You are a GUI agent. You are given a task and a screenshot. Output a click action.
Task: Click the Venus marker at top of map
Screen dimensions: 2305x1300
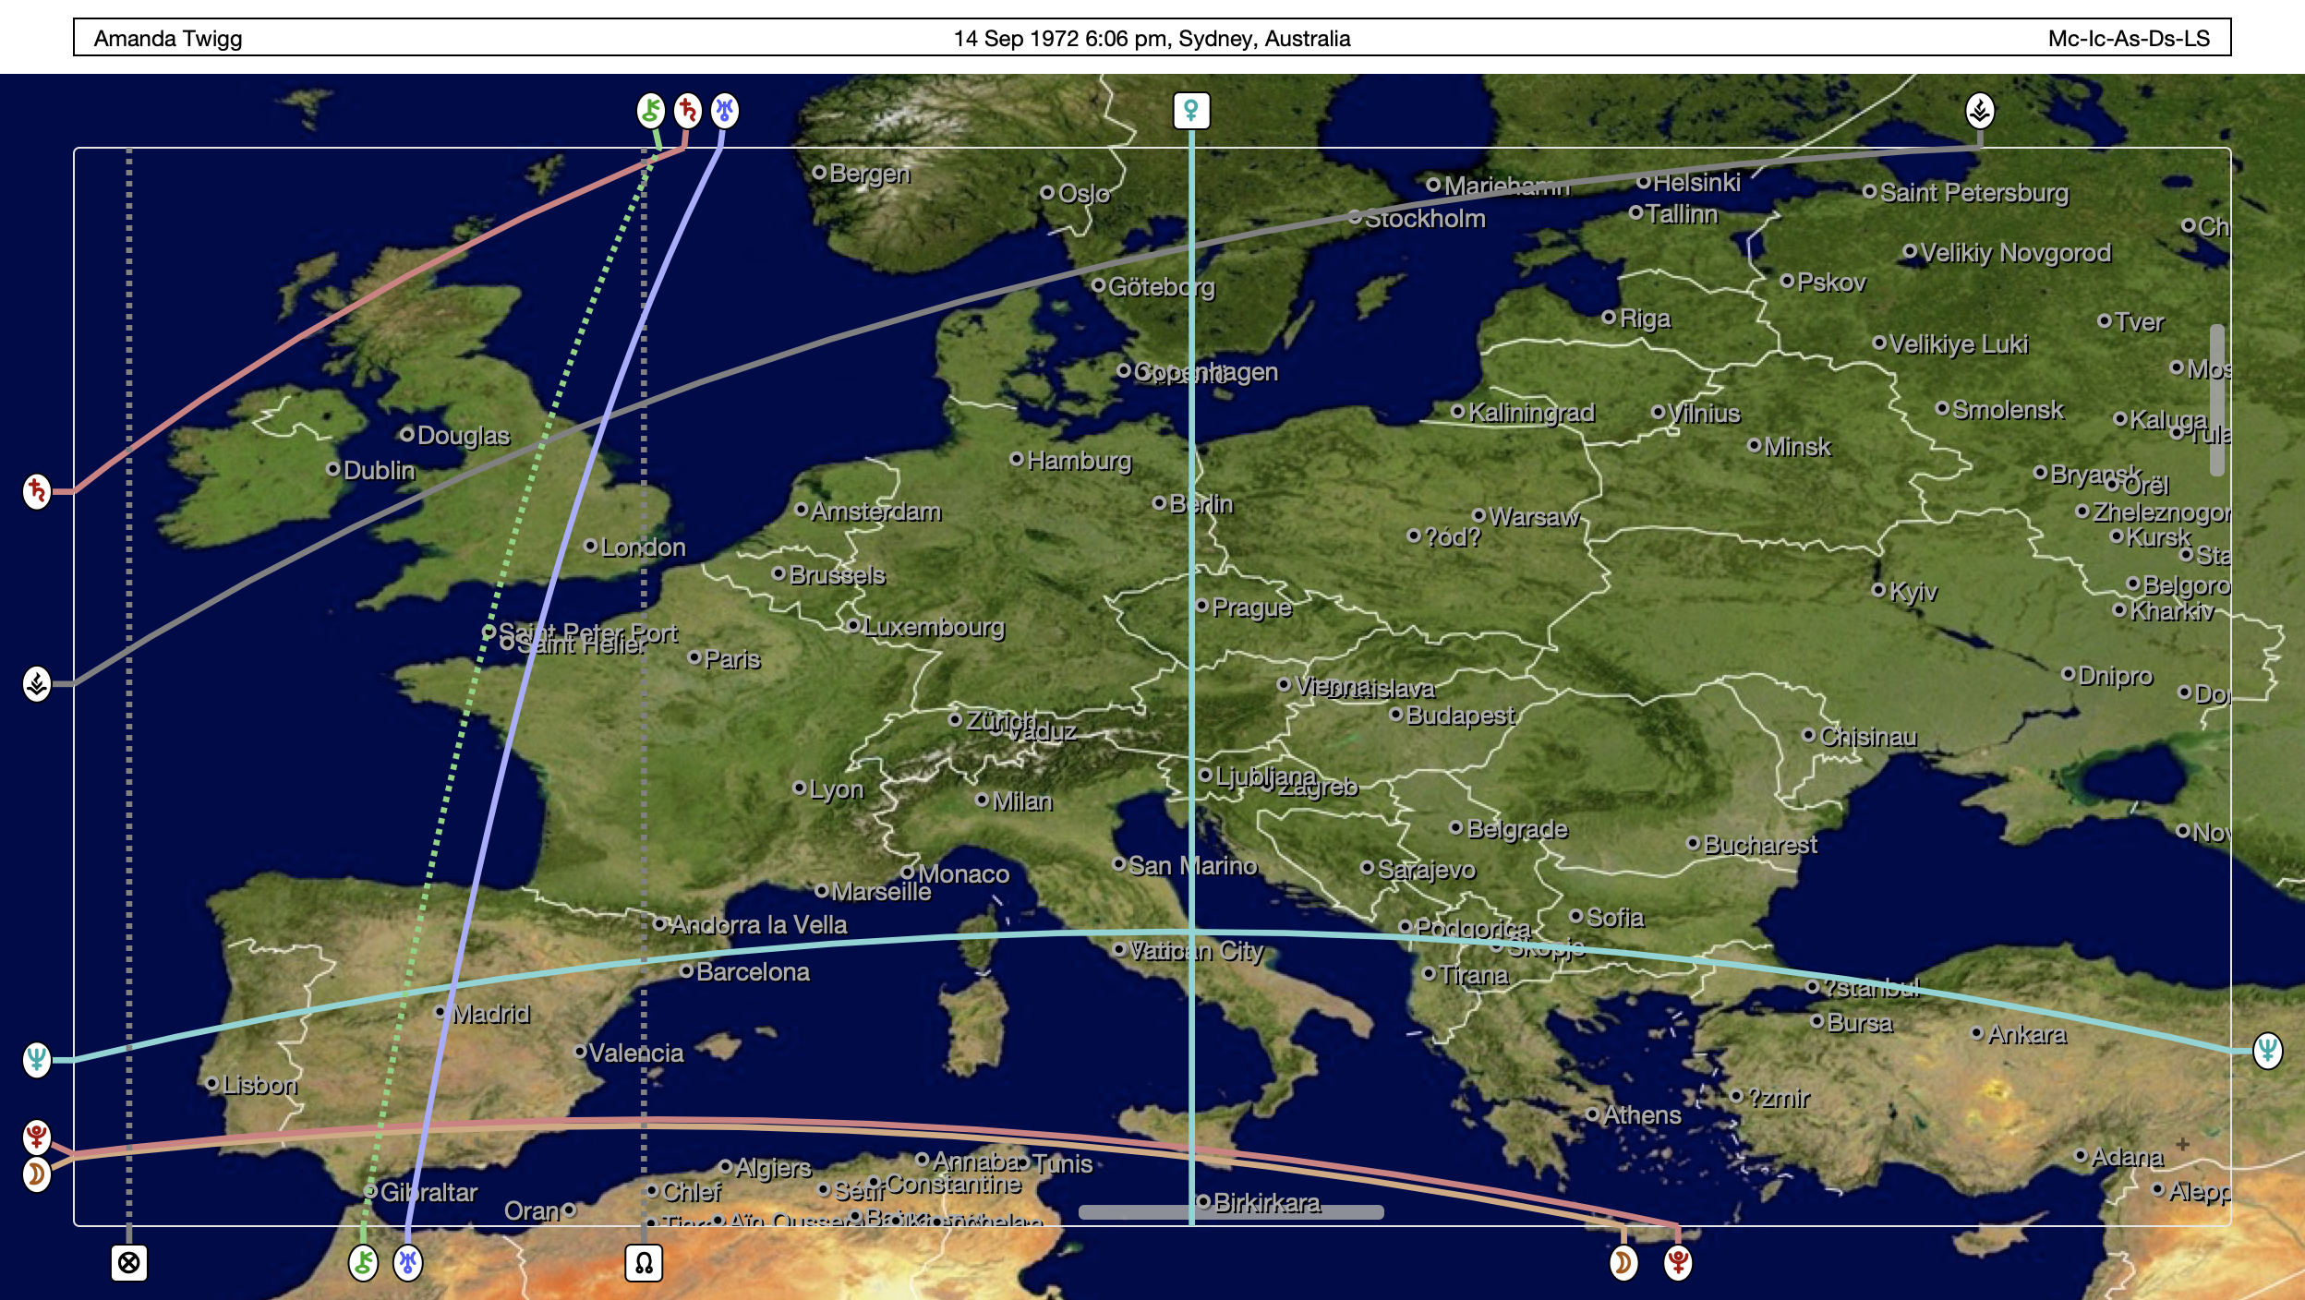tap(1191, 111)
